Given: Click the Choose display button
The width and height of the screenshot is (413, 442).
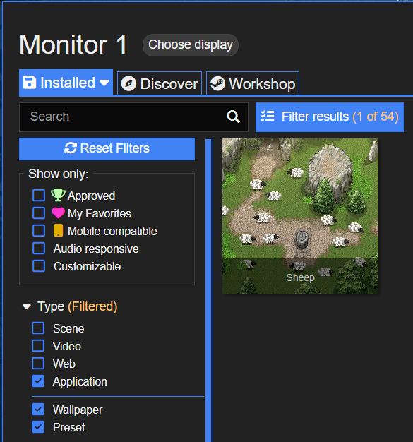Looking at the screenshot, I should [x=191, y=44].
